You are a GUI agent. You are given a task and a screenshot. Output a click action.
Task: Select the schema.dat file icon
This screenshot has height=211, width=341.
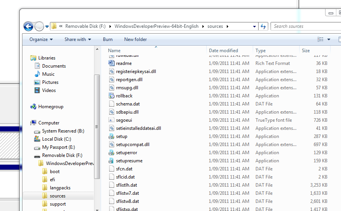coord(111,104)
